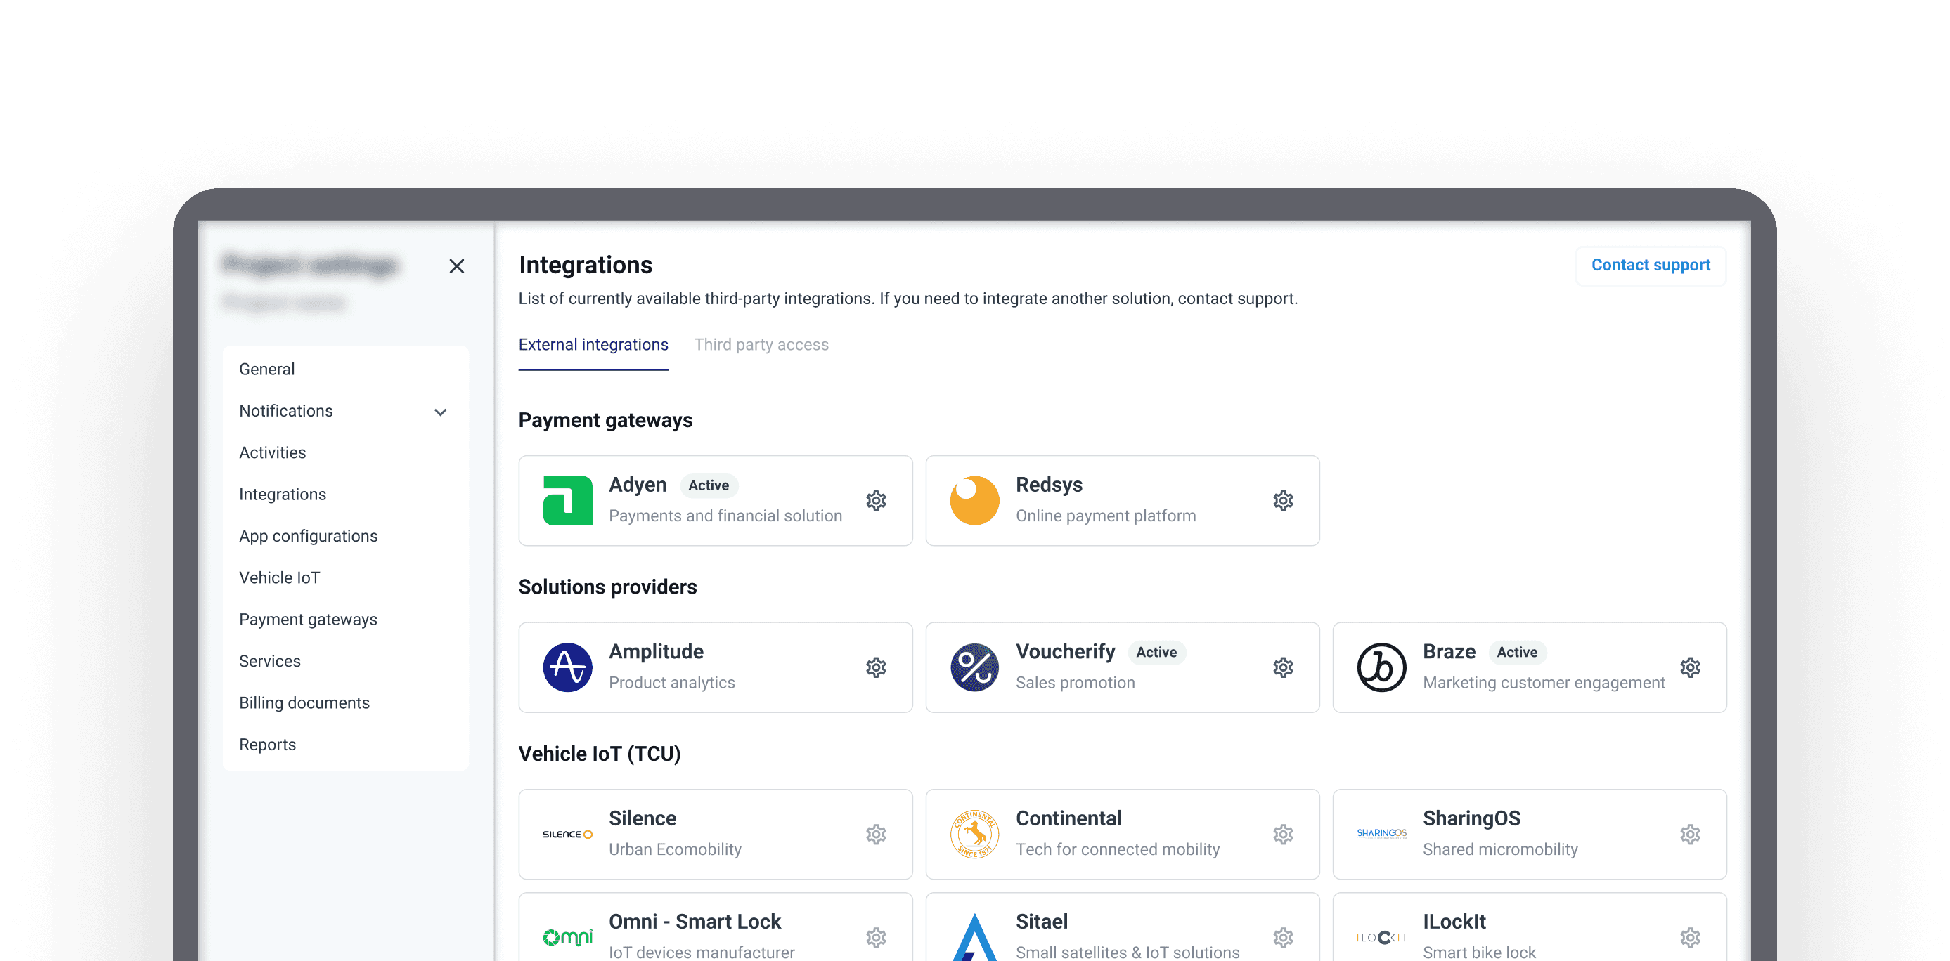Click the Braze logo

coord(1381,667)
